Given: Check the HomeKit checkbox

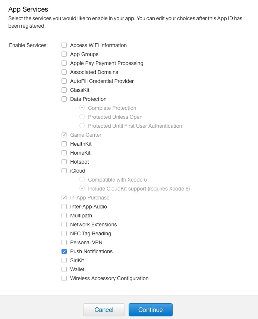Looking at the screenshot, I should pos(64,153).
